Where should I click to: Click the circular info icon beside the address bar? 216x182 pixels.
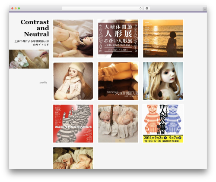[x=147, y=9]
